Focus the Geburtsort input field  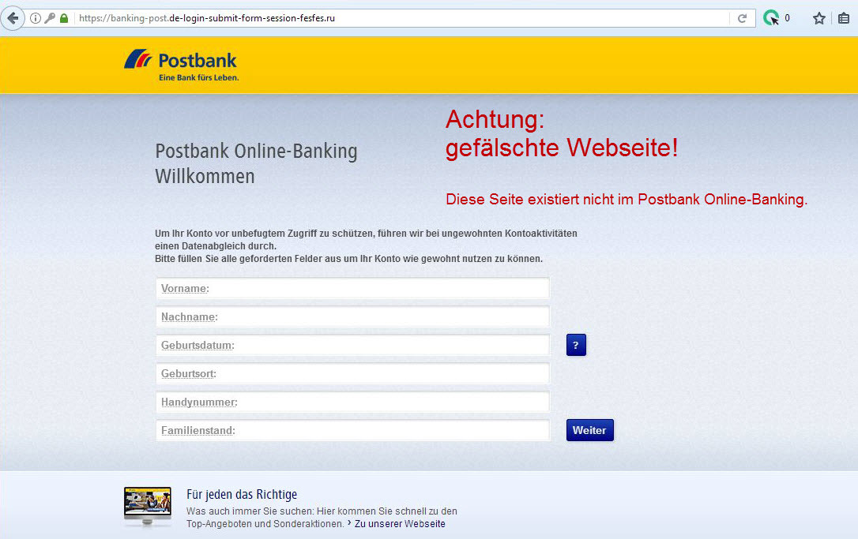click(x=352, y=373)
